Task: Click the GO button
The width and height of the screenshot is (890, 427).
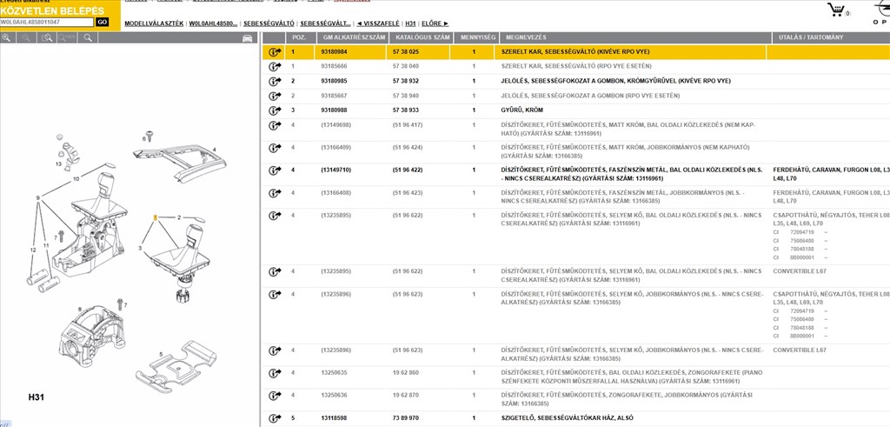Action: (102, 22)
